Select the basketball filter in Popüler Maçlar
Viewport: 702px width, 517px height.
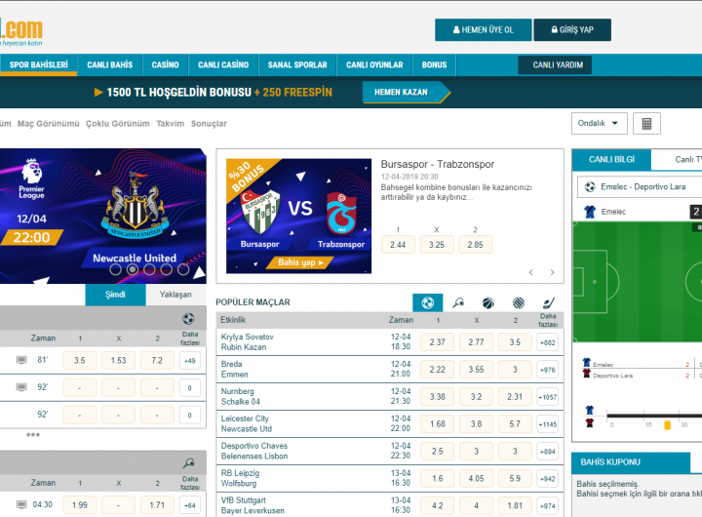coord(488,302)
